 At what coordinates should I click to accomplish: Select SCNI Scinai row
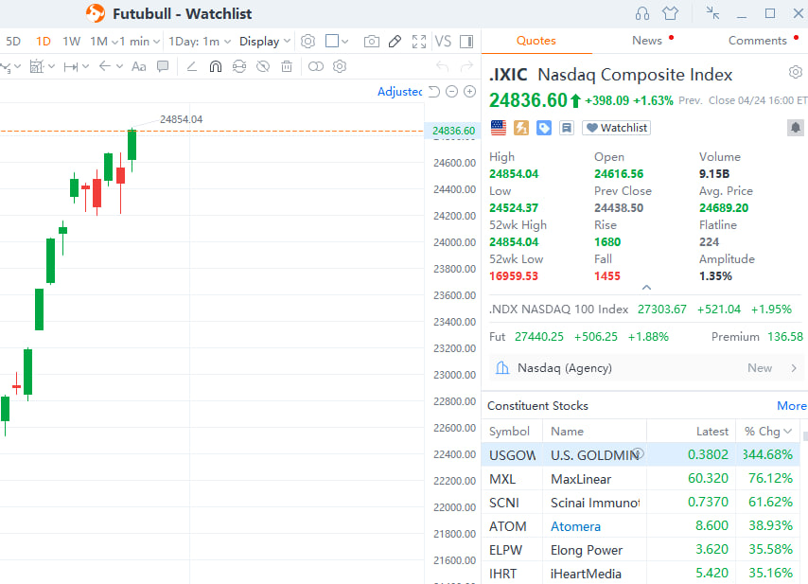pyautogui.click(x=641, y=503)
